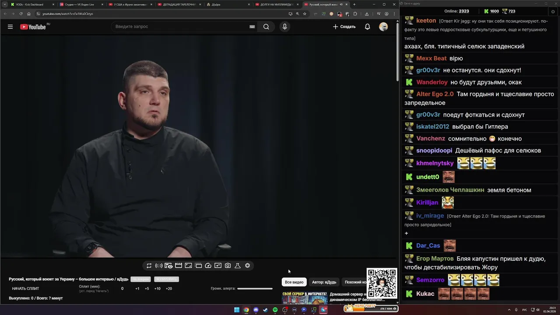Viewport: 560px width, 315px height.
Task: Switch to VODs - Kick Dashboard tab
Action: tap(33, 4)
